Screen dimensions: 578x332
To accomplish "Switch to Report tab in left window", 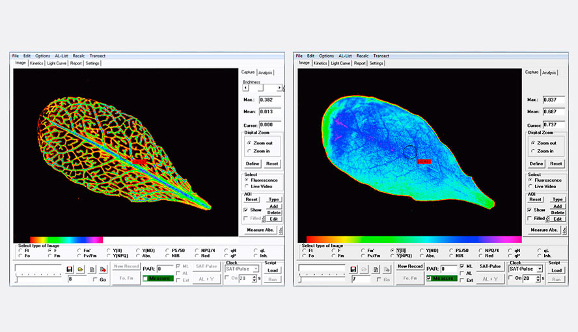I will (76, 63).
